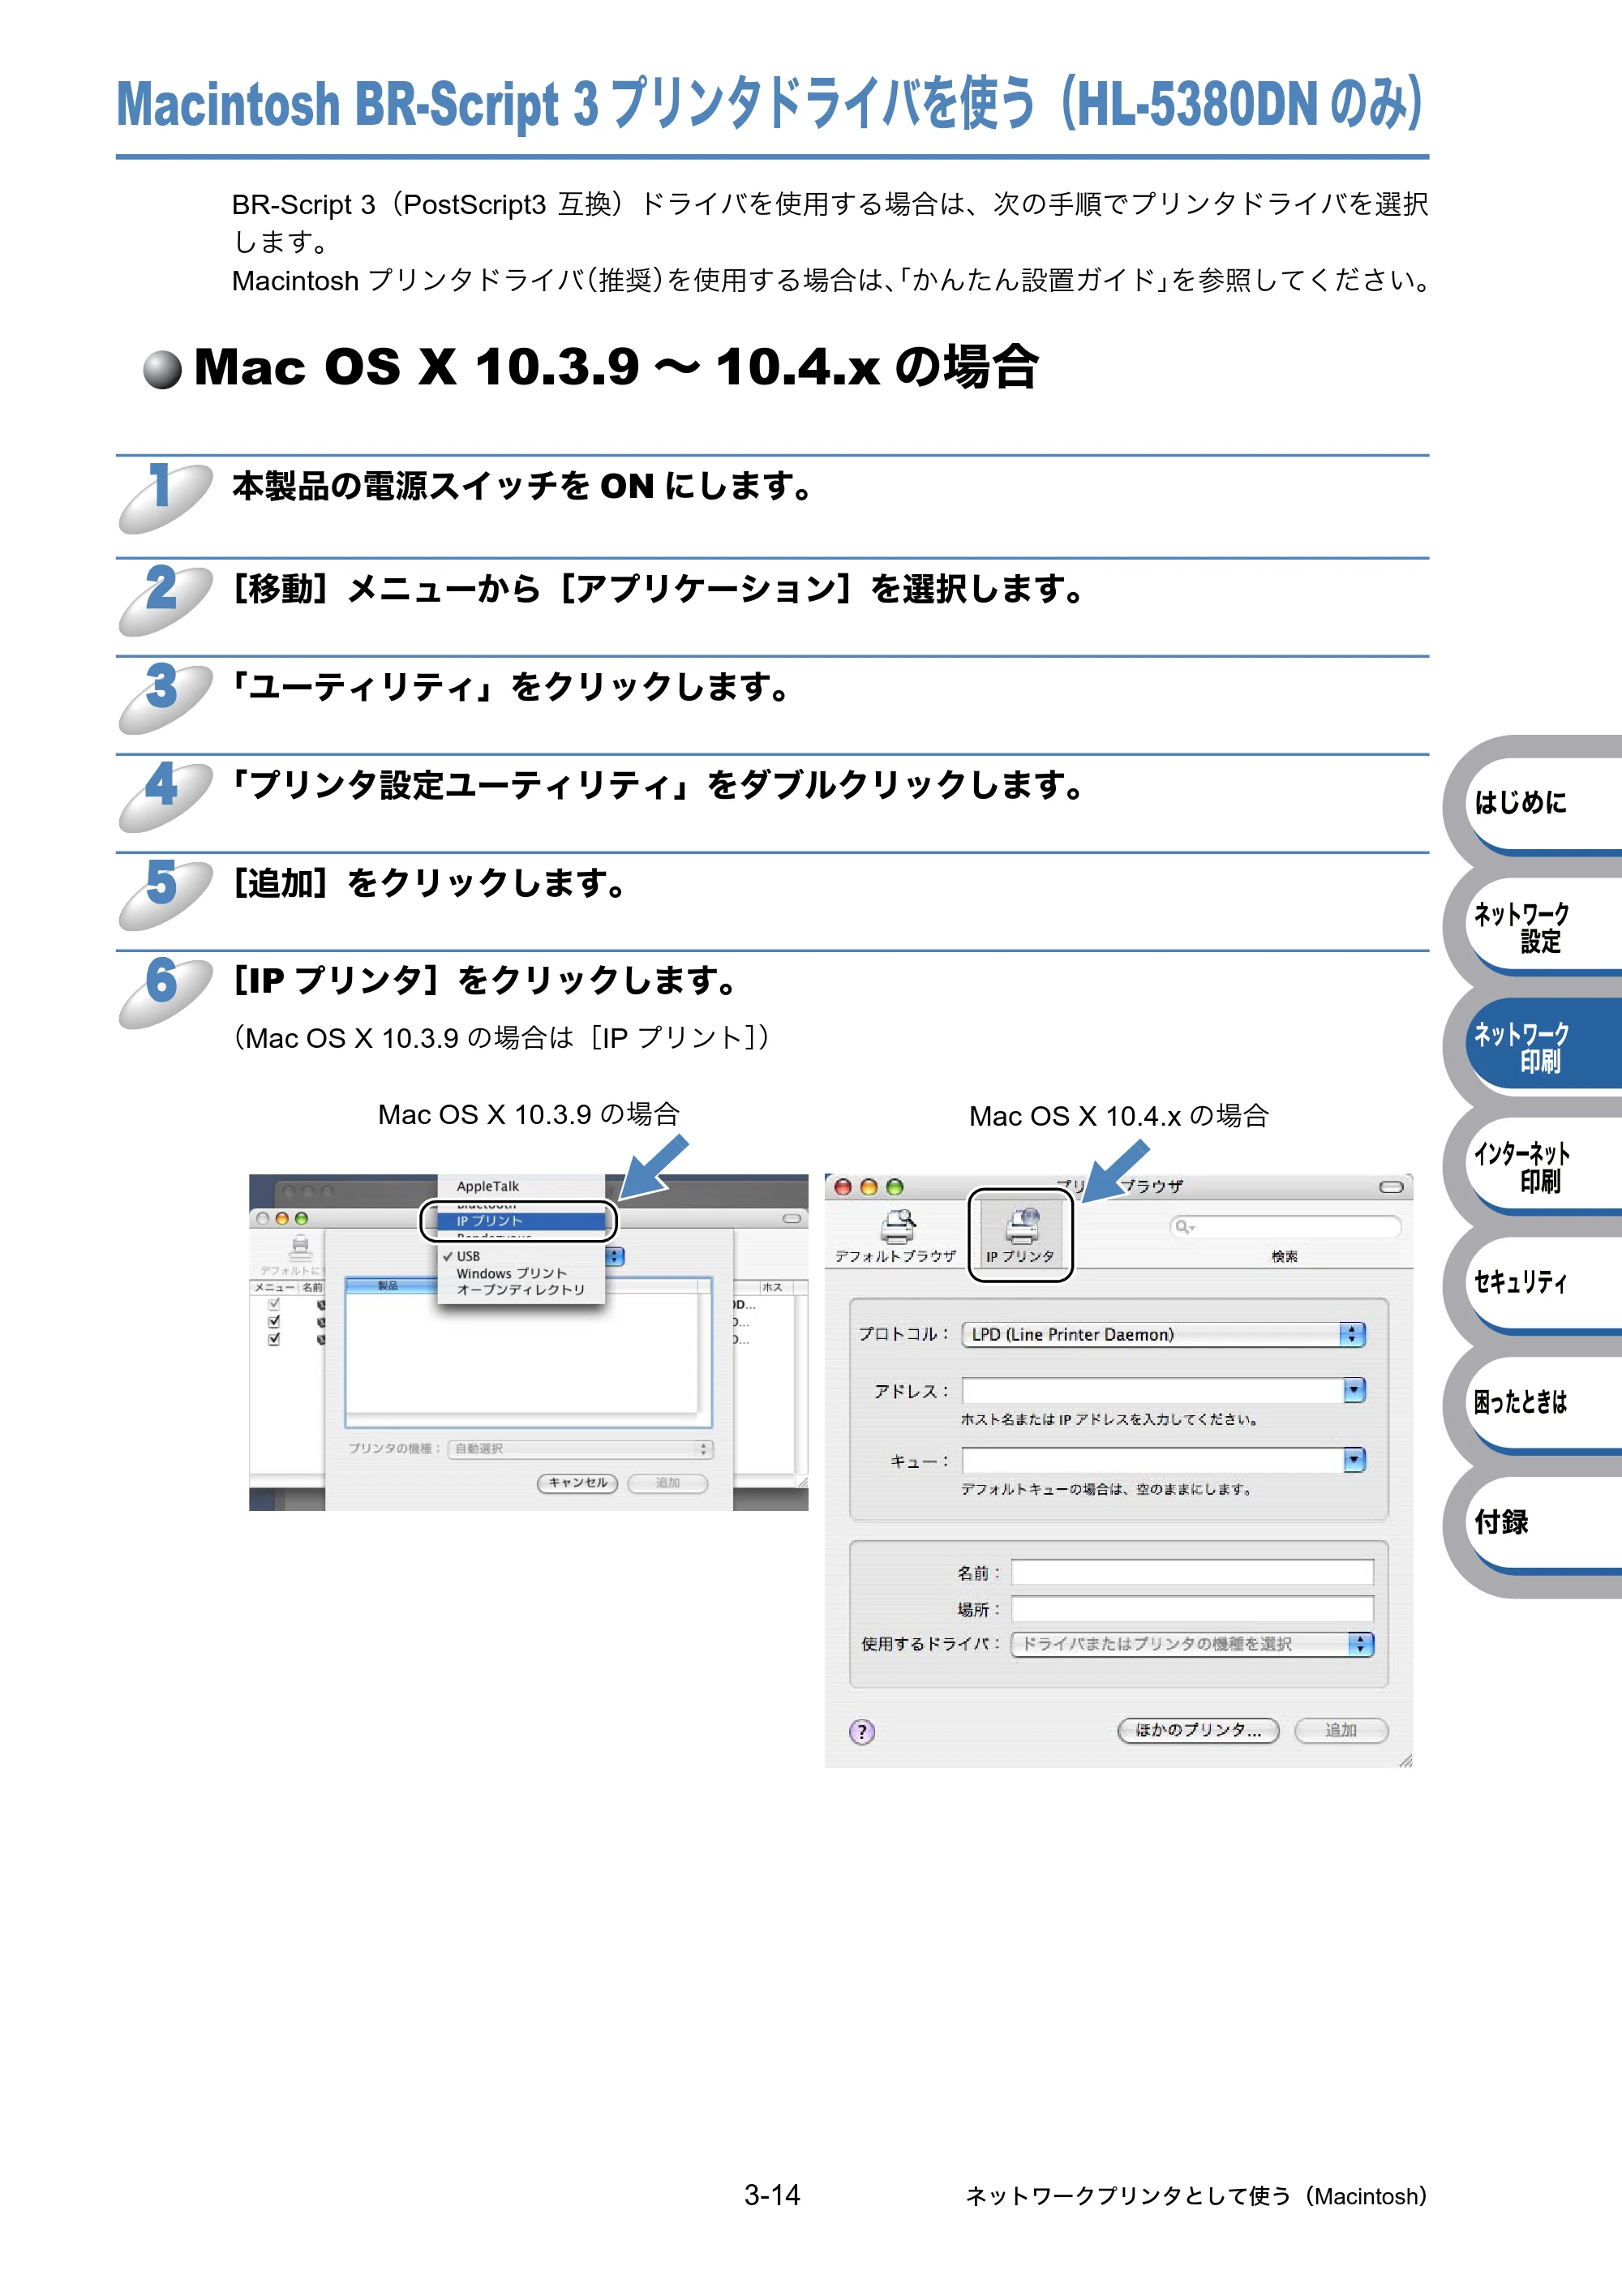Image resolution: width=1622 pixels, height=2296 pixels.
Task: Click the メニュー column header in the printer list
Action: (274, 1287)
